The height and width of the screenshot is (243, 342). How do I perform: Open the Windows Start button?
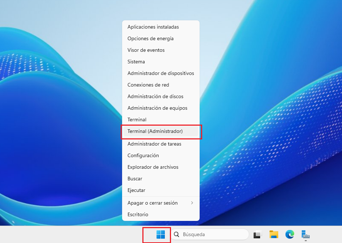click(160, 235)
